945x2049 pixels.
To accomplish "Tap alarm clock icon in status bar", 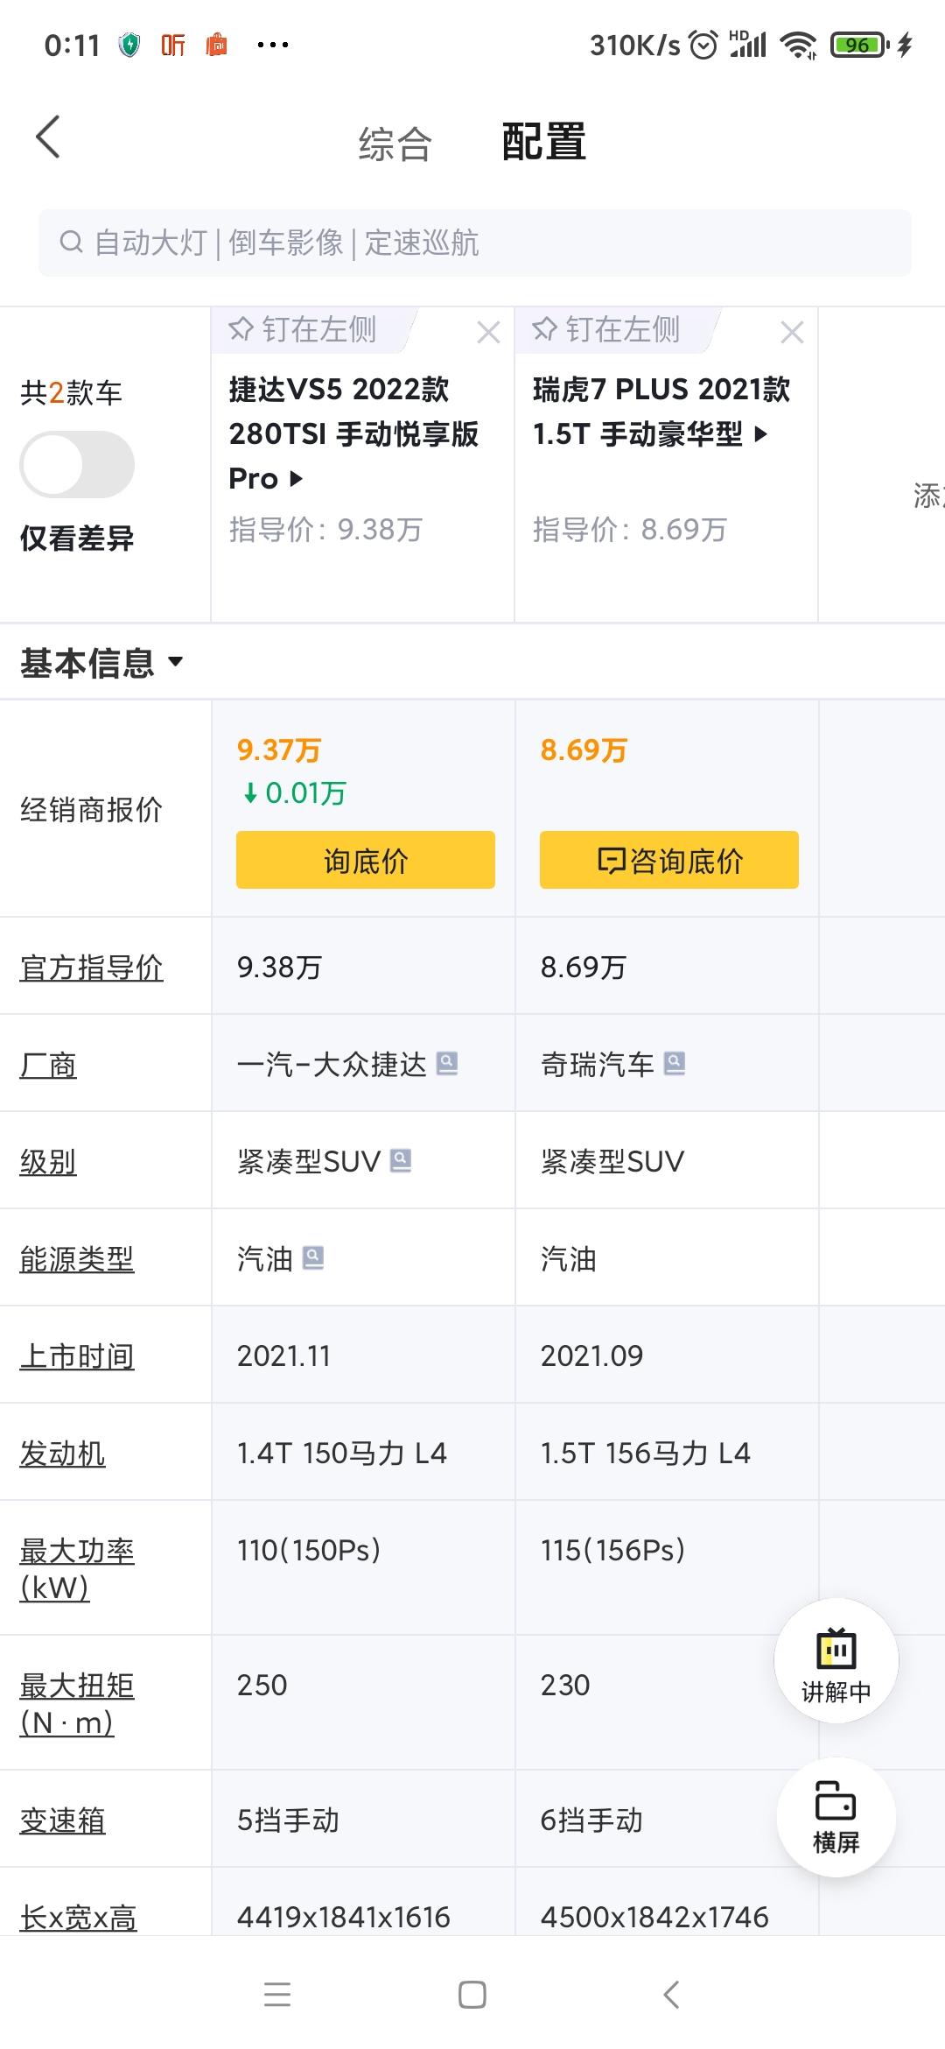I will [703, 45].
